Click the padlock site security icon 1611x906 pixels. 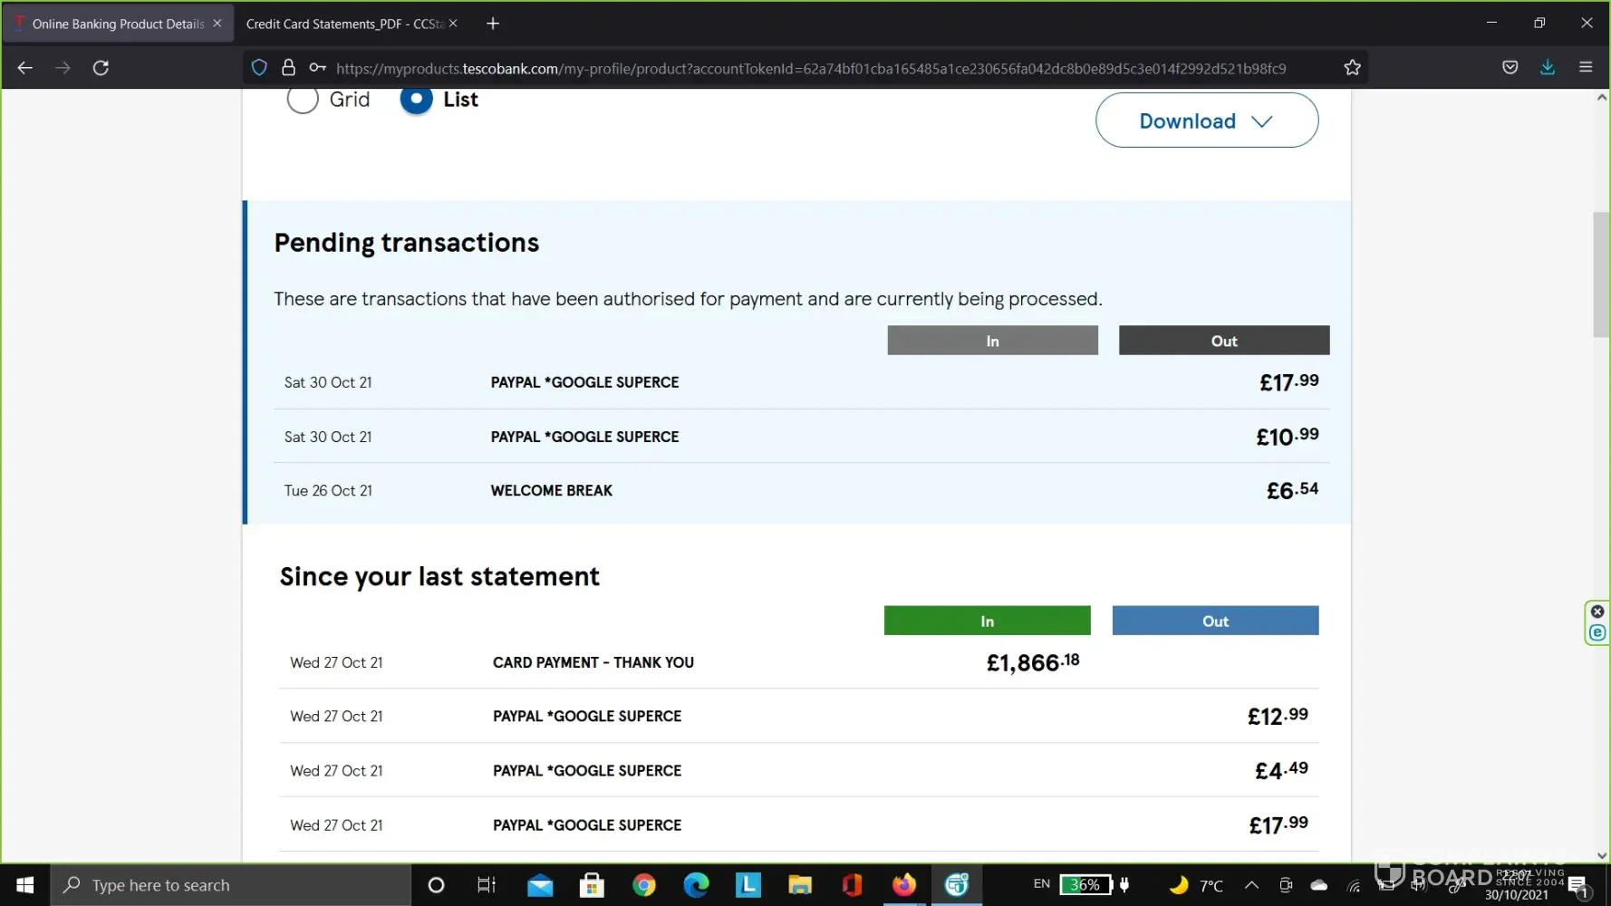288,68
